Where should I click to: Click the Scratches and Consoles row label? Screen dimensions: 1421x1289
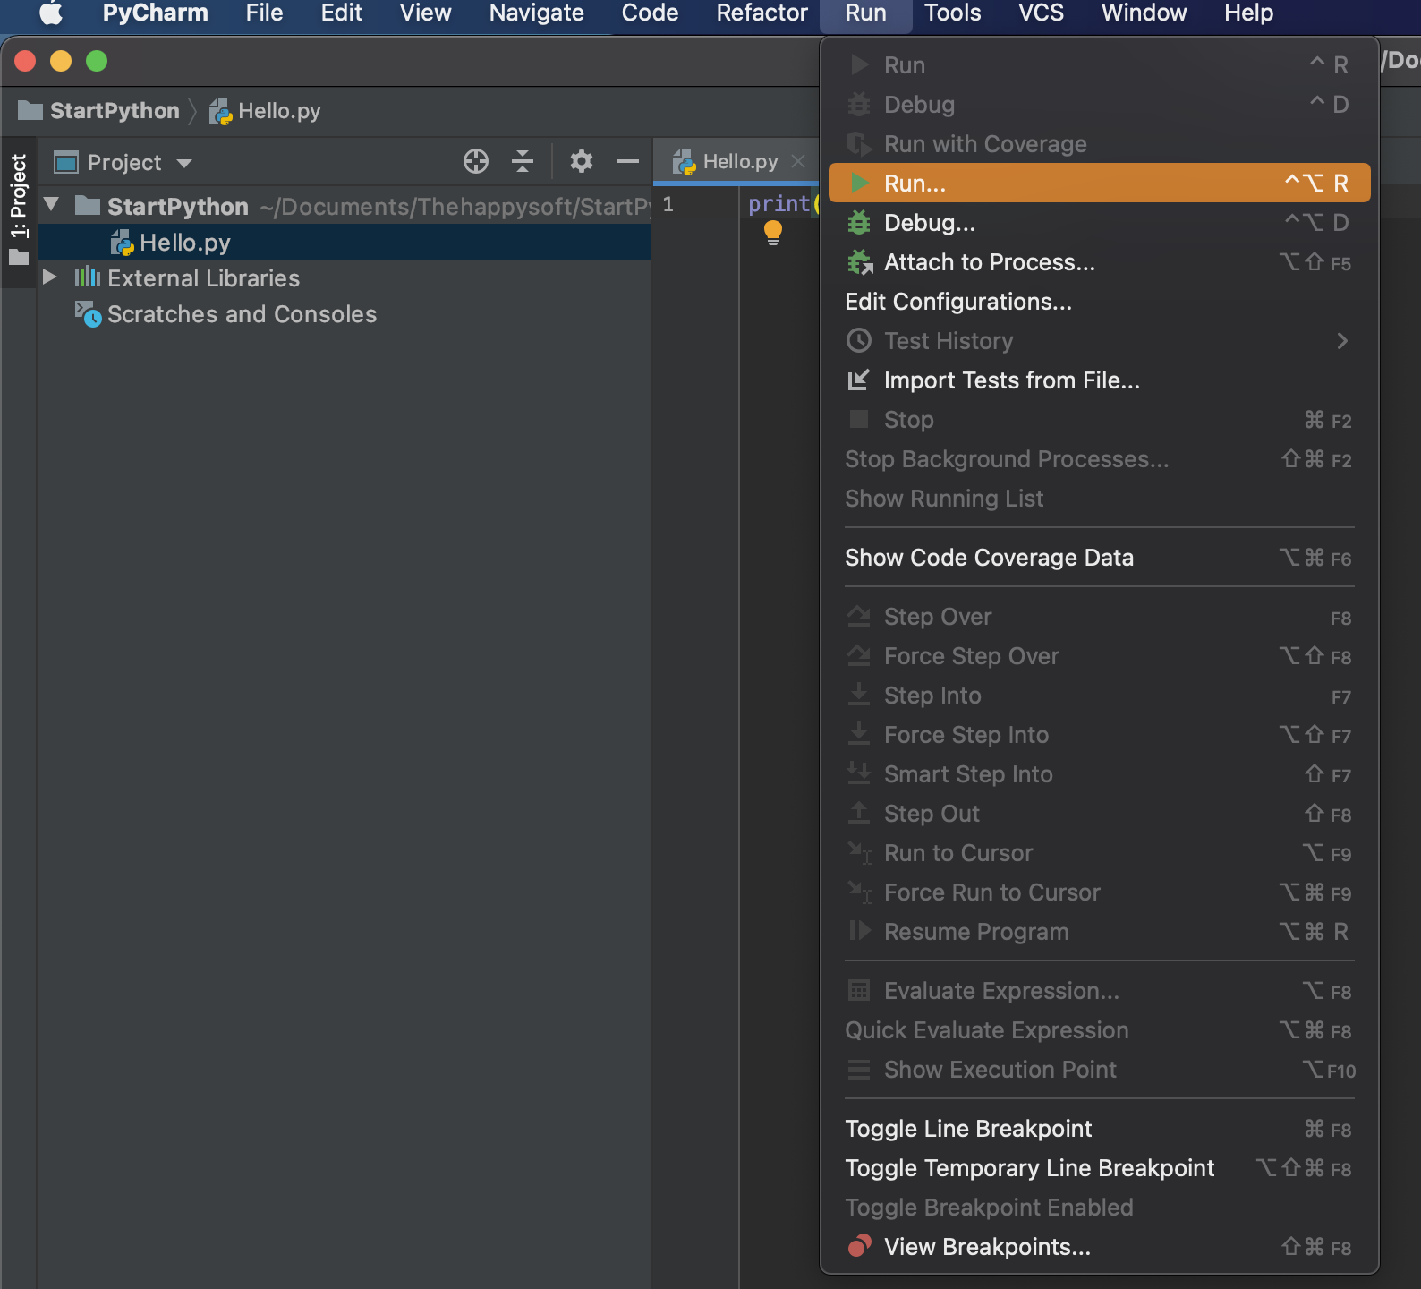pyautogui.click(x=243, y=314)
